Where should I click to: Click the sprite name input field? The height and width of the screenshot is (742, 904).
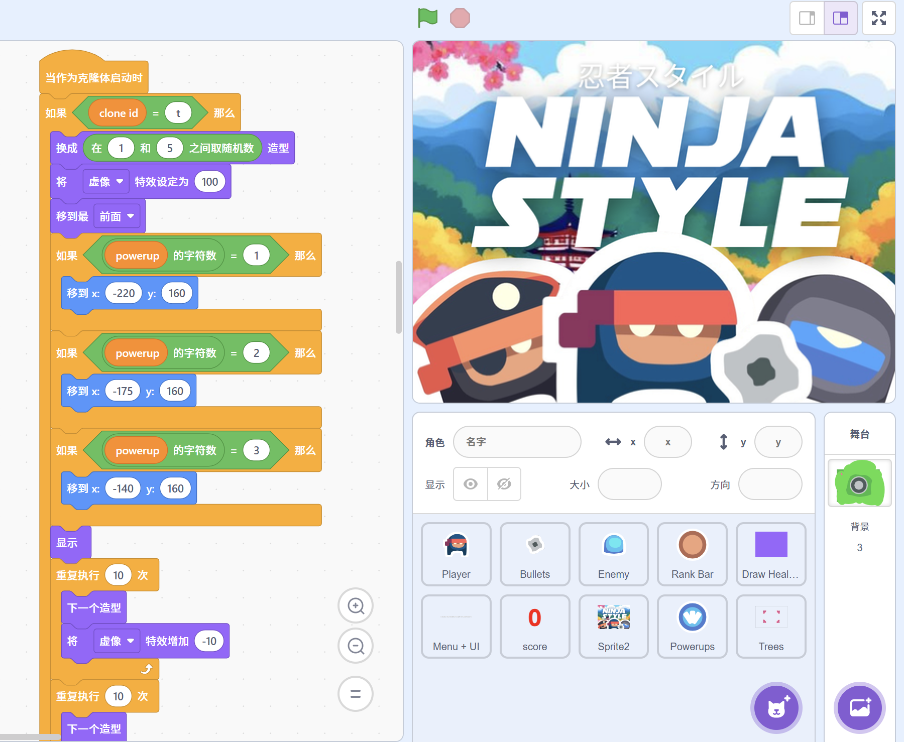(x=517, y=442)
